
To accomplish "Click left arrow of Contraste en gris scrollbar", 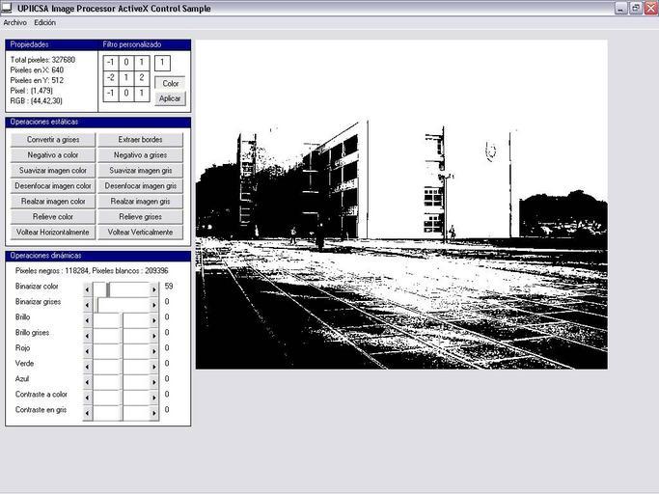I will point(88,411).
